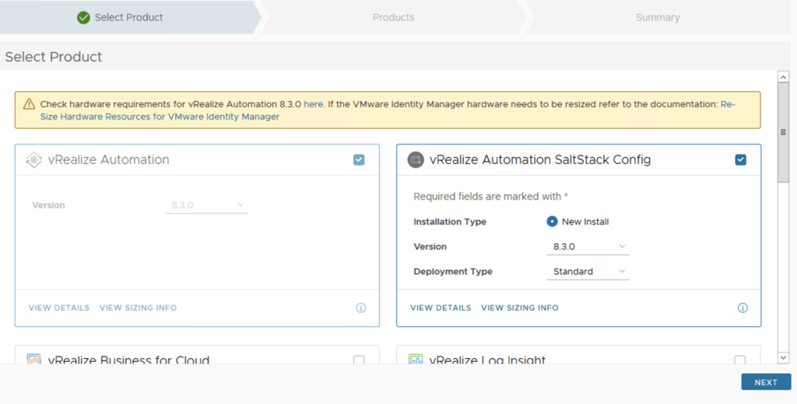
Task: Click the warning triangle icon in banner
Action: coord(29,104)
